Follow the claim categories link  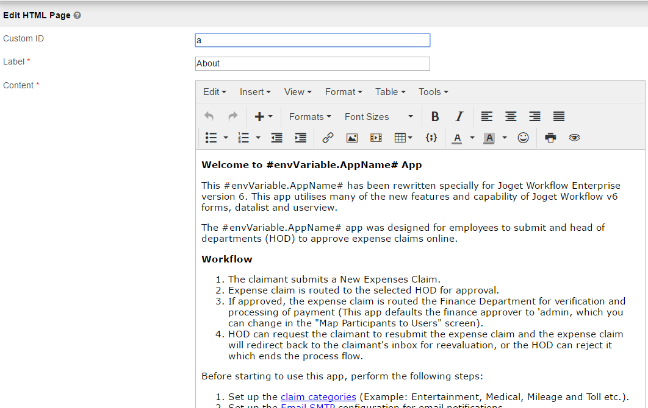[318, 396]
